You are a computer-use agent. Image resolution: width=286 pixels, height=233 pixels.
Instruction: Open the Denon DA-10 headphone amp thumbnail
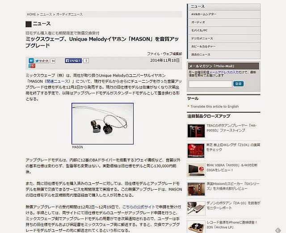pos(196,208)
